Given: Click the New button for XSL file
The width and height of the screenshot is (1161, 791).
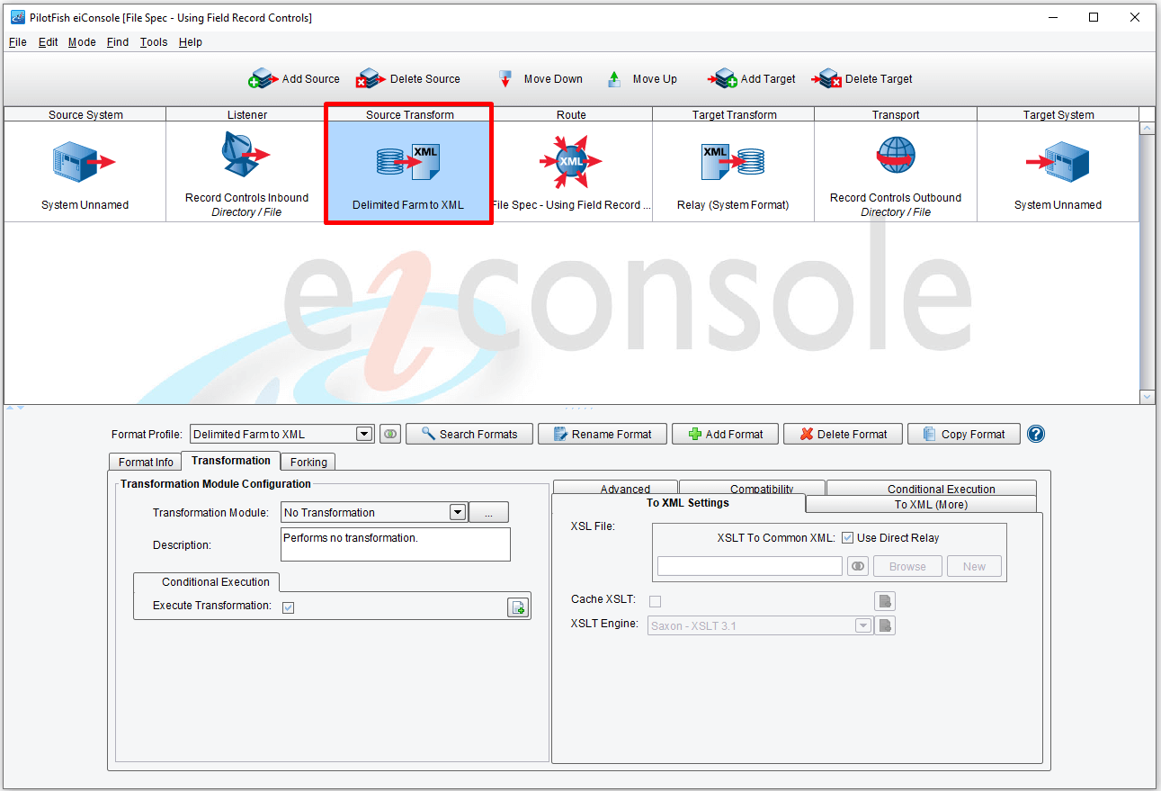Looking at the screenshot, I should pos(974,566).
